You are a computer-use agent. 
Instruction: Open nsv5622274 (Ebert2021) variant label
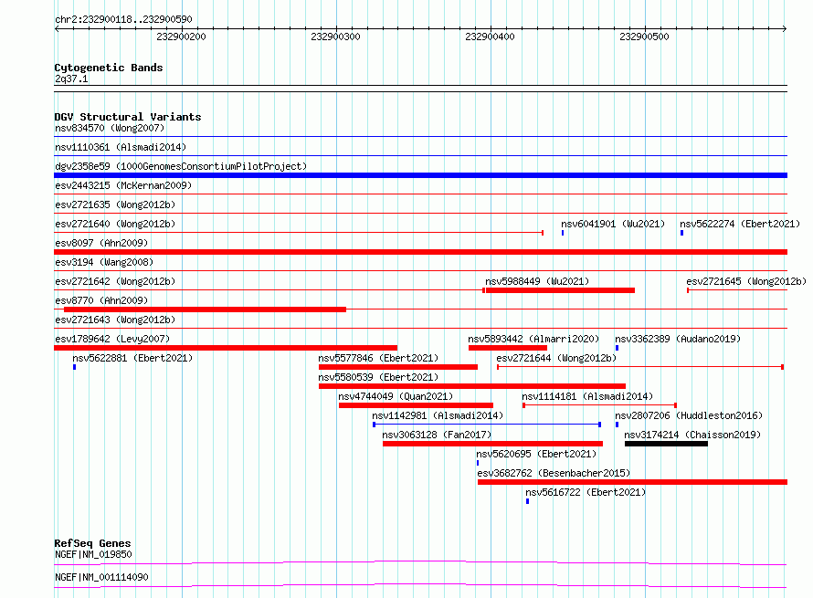click(740, 224)
